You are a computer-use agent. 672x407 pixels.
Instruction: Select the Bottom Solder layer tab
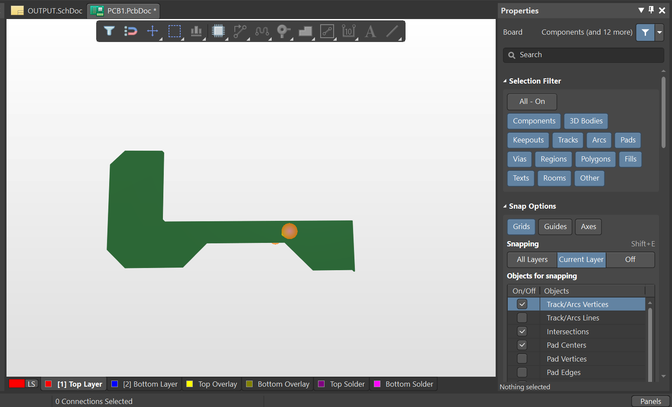tap(403, 384)
